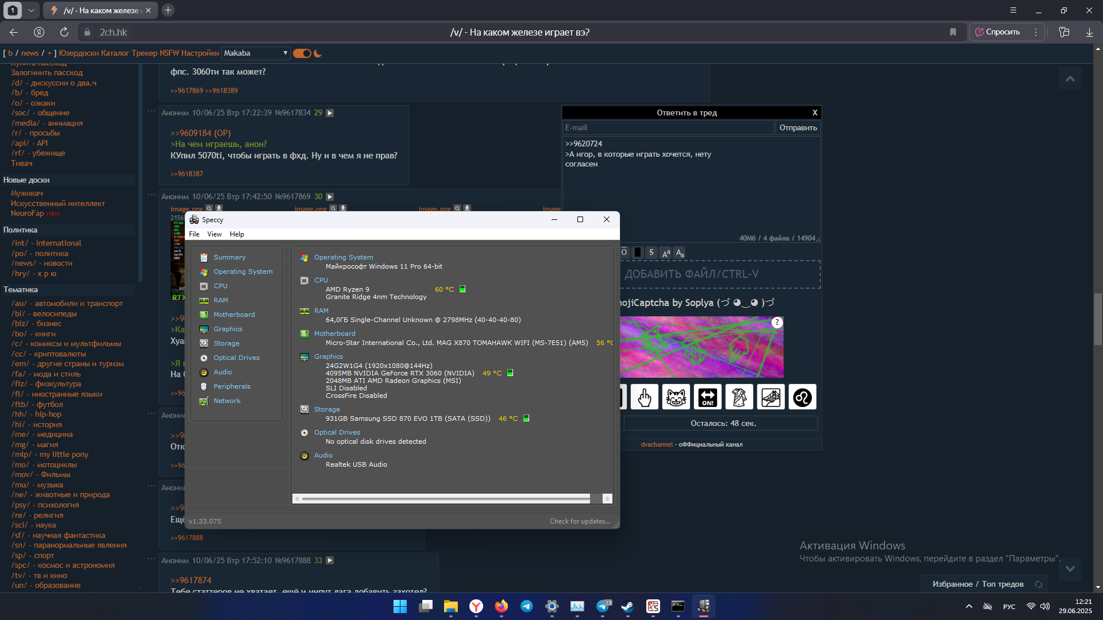This screenshot has width=1103, height=620.
Task: Click the Спросить assistant button
Action: coord(997,32)
